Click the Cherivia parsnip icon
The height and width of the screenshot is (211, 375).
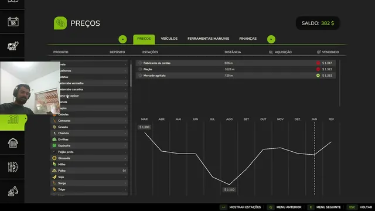click(54, 133)
